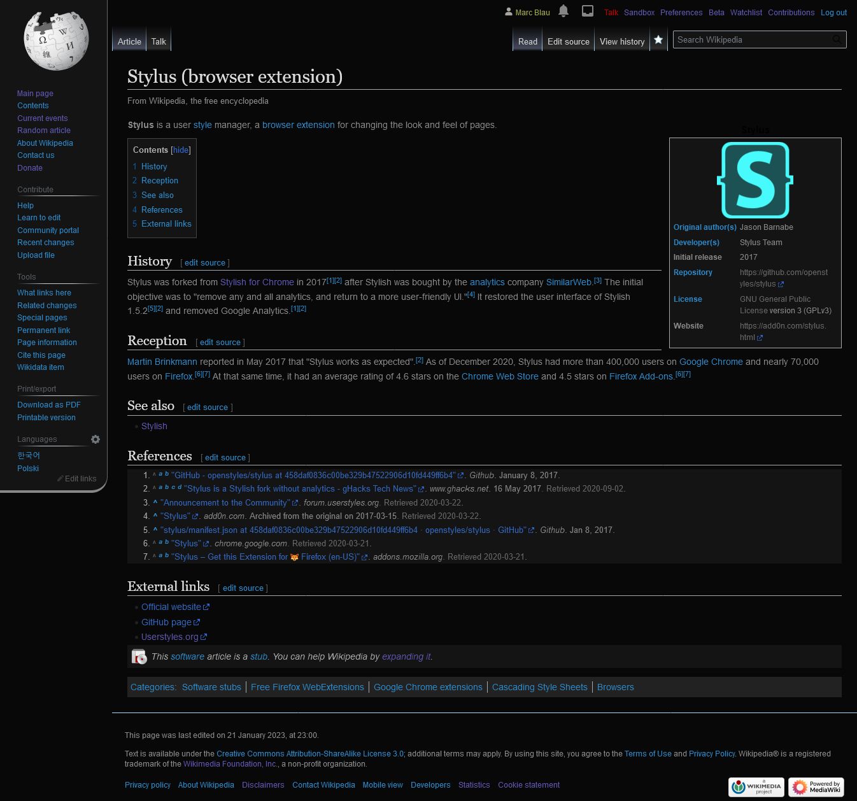Image resolution: width=857 pixels, height=801 pixels.
Task: Switch to the Article tab
Action: 129,41
